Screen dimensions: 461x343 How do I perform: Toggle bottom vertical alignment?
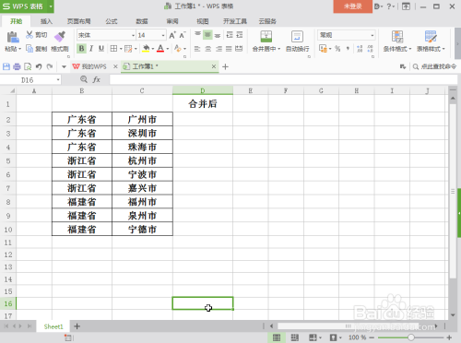pos(218,35)
